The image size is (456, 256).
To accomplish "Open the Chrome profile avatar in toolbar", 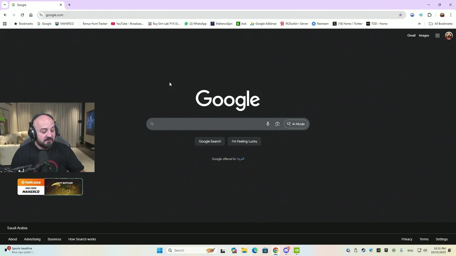I will click(442, 15).
